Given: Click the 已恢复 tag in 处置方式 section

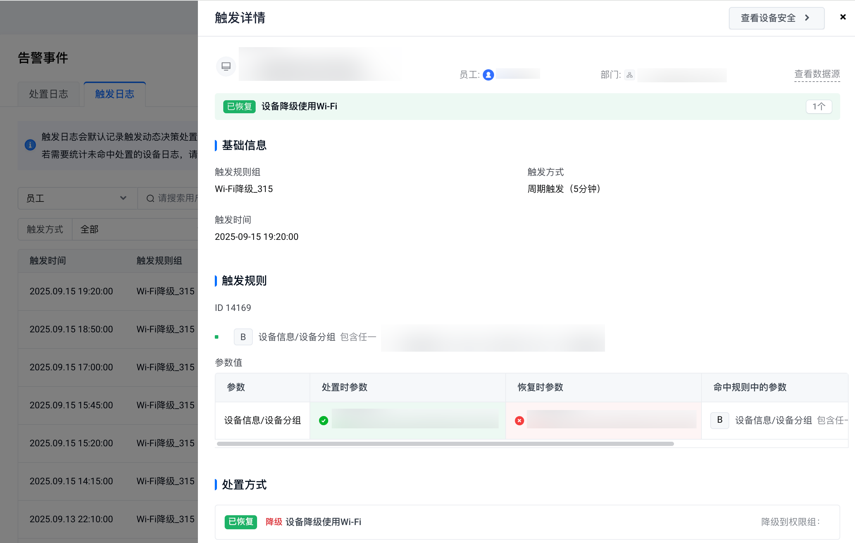Looking at the screenshot, I should coord(241,522).
